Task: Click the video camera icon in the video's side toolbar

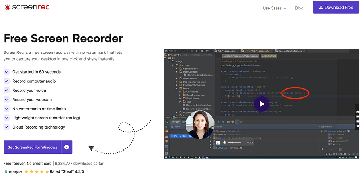Action: pos(358,117)
